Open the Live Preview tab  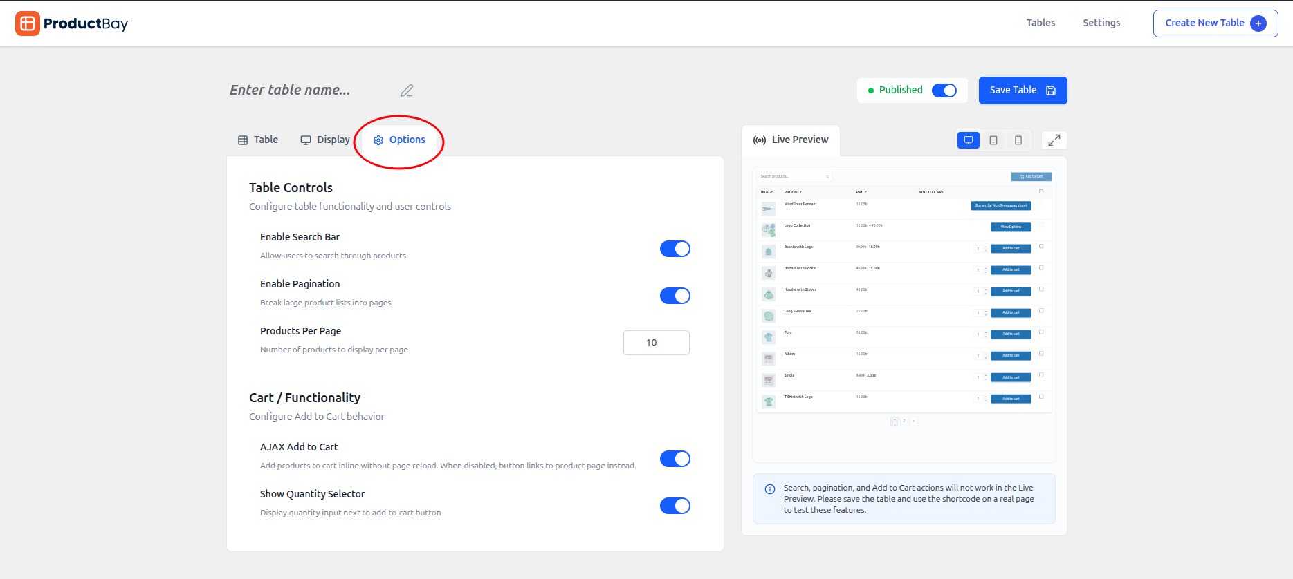click(791, 140)
